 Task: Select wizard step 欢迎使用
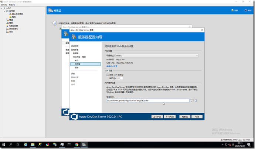click(75, 46)
